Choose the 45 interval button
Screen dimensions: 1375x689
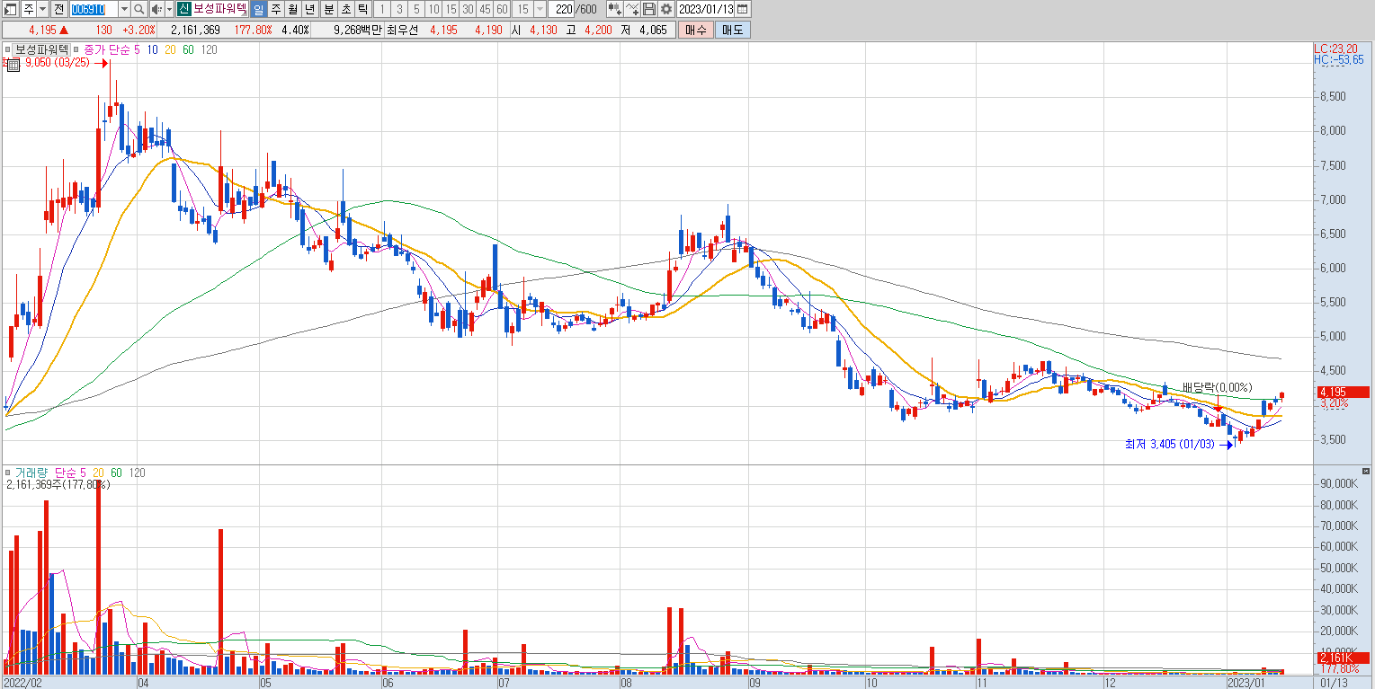pos(486,9)
